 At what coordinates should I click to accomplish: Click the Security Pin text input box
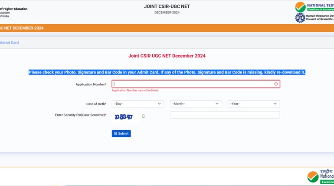pos(225,115)
